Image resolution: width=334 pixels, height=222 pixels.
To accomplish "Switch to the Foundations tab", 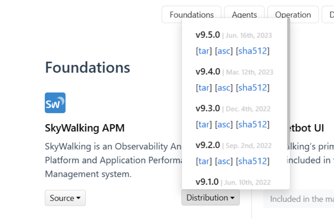I will pyautogui.click(x=191, y=15).
